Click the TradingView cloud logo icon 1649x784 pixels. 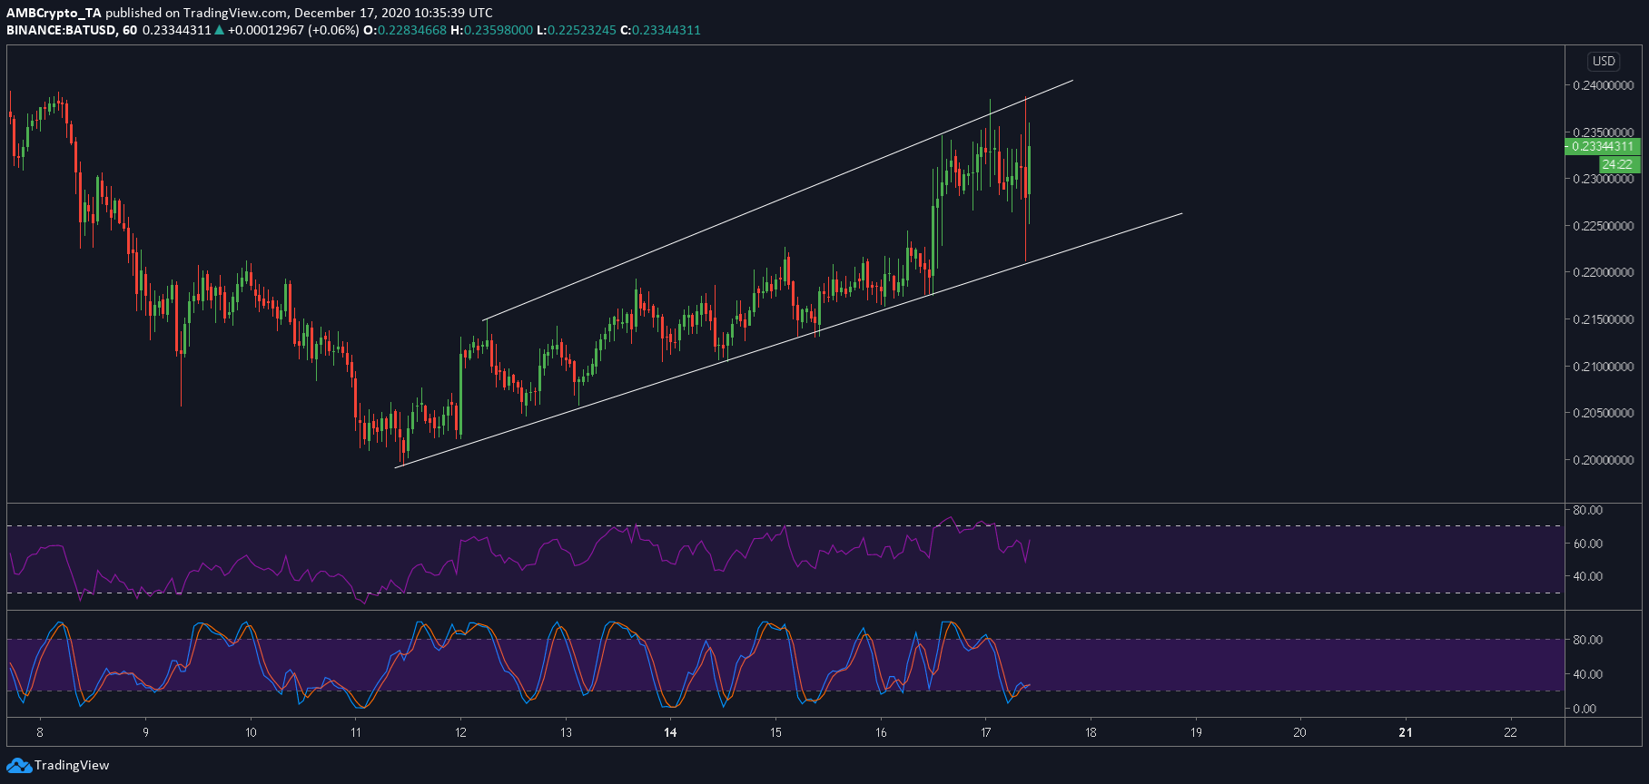[18, 766]
